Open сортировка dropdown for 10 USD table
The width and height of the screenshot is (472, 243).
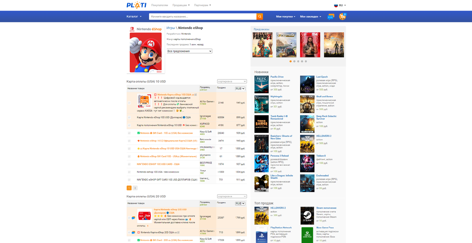coord(232,82)
